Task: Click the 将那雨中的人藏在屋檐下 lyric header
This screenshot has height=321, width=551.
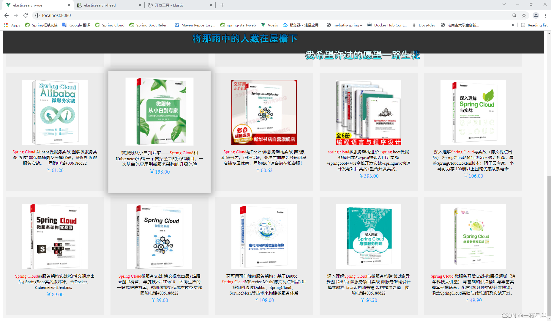Action: pos(245,38)
